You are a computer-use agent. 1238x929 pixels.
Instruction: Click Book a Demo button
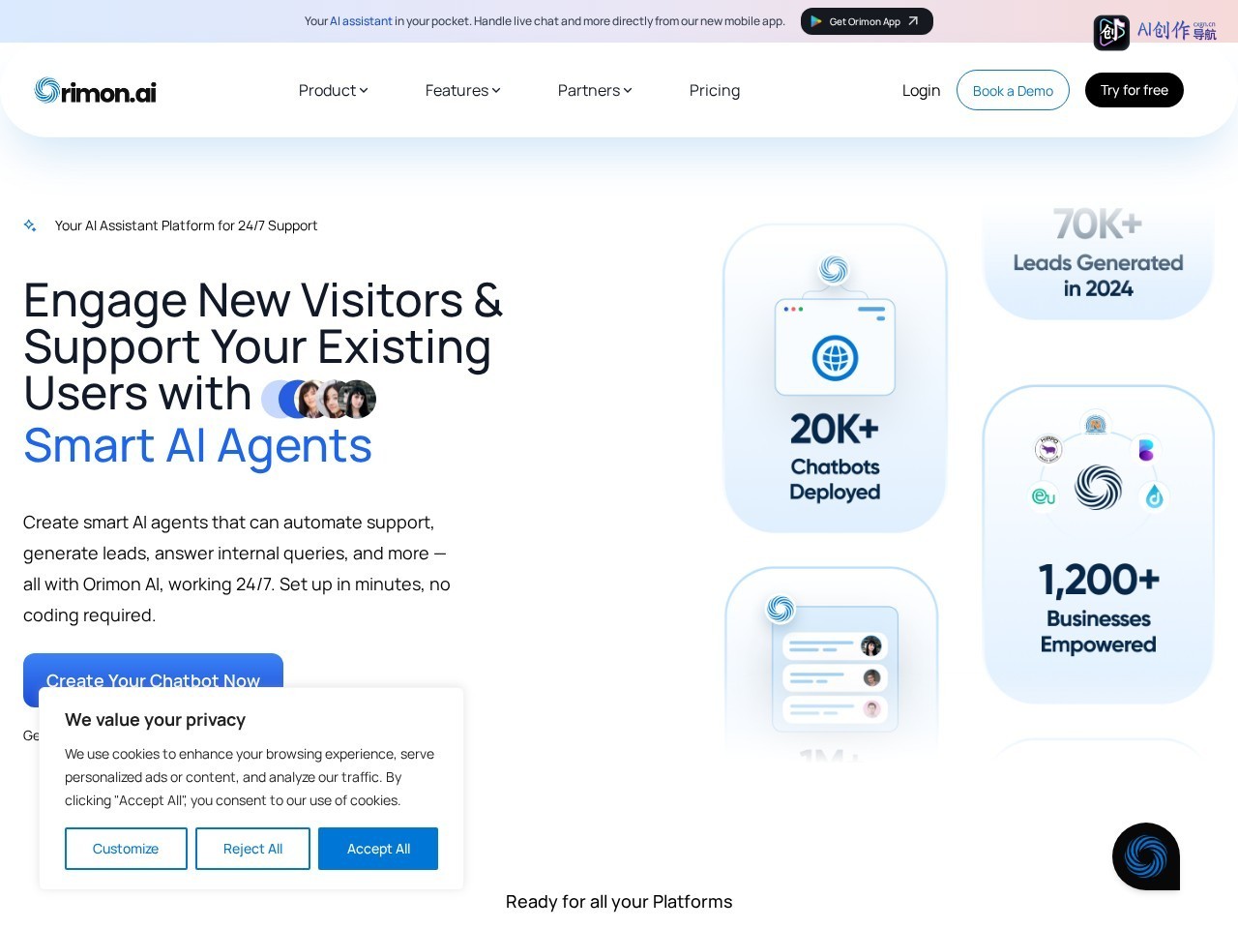pyautogui.click(x=1013, y=90)
